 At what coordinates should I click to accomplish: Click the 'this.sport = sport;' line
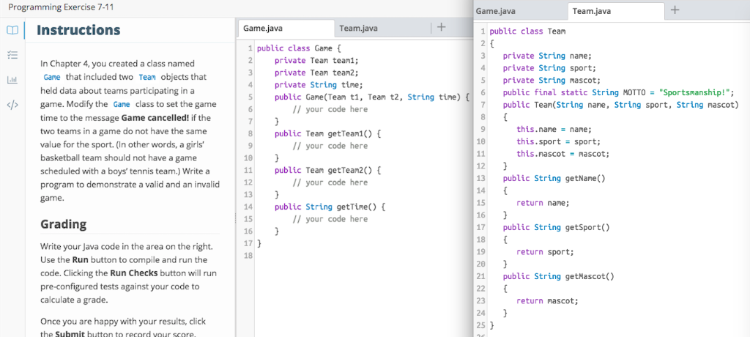point(558,141)
